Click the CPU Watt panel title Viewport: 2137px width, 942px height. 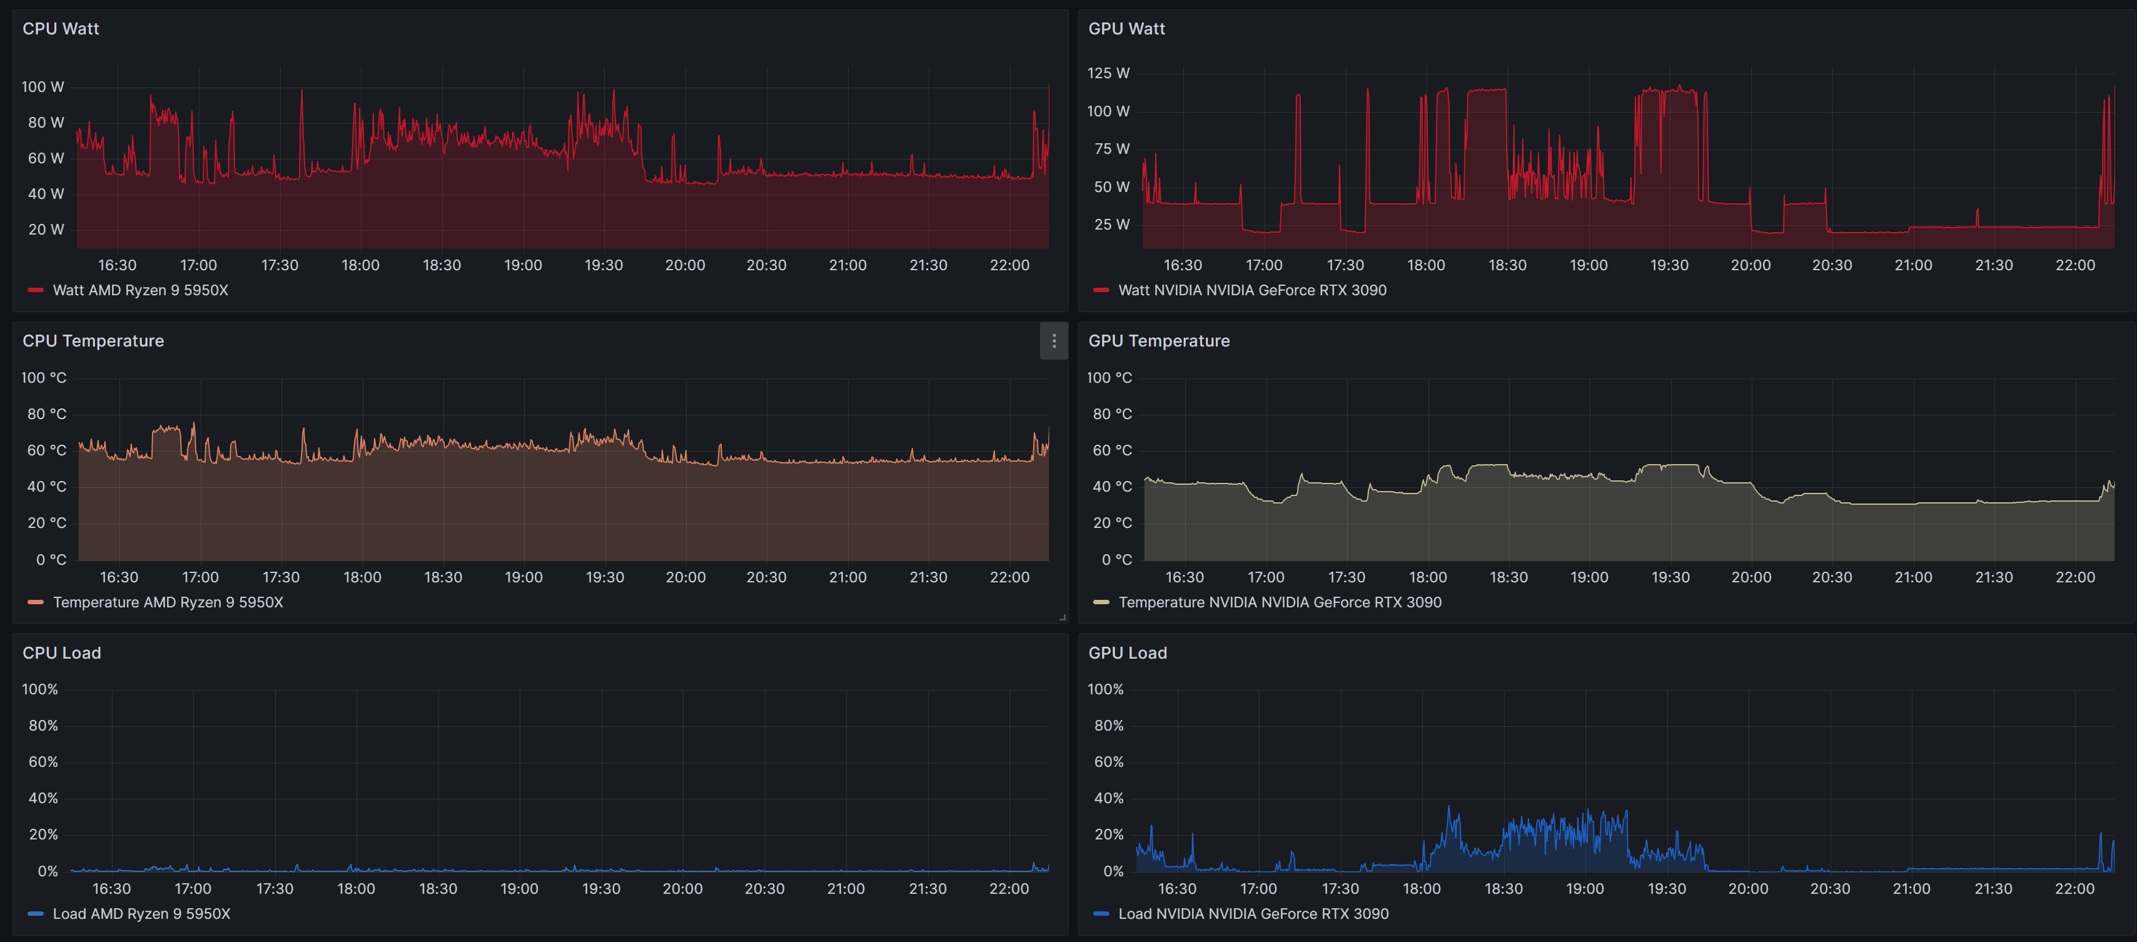coord(61,29)
